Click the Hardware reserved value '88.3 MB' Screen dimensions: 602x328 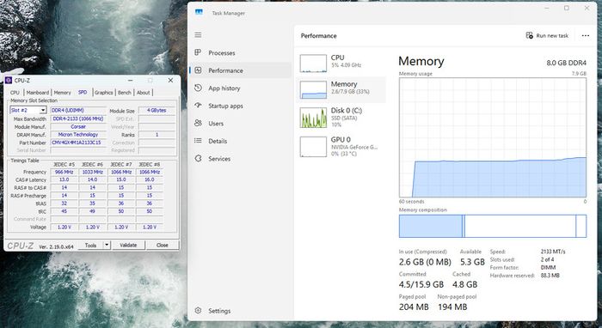click(x=550, y=275)
